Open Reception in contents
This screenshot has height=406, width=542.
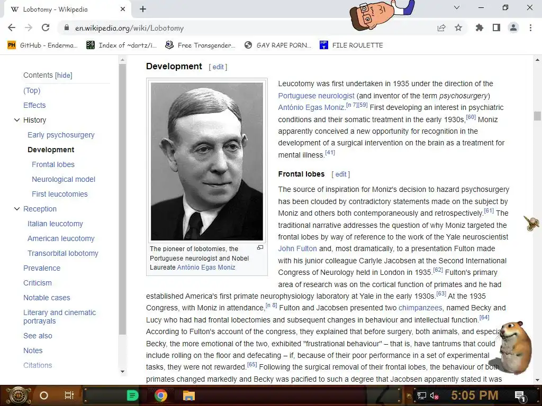coord(40,209)
